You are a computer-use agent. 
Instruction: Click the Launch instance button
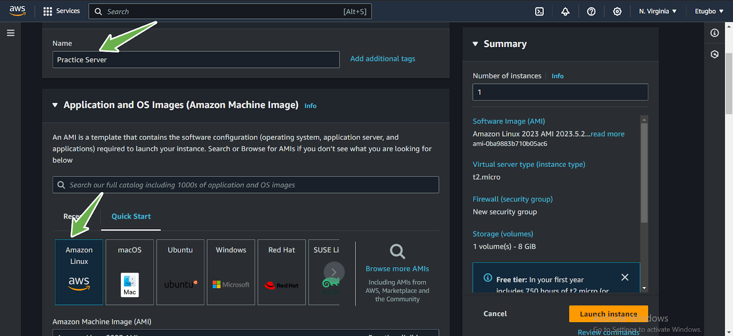point(608,314)
